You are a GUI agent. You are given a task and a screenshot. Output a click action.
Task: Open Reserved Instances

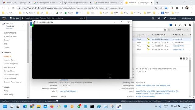click(11, 75)
